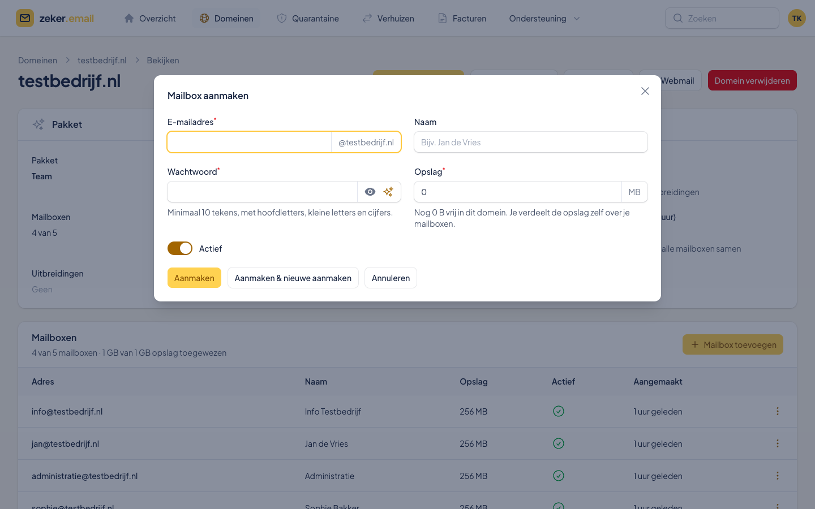Open the Facturen page

tap(462, 18)
